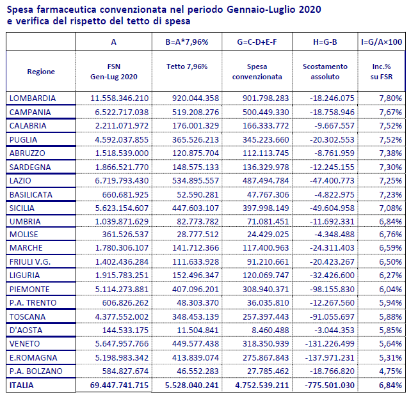Screen dimensions: 411x397
Task: Select the formula cell G=C-D+E-F
Action: pos(257,42)
